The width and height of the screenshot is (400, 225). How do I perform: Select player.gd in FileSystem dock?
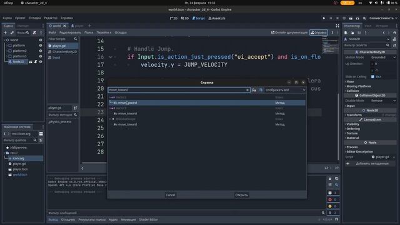tap(19, 164)
